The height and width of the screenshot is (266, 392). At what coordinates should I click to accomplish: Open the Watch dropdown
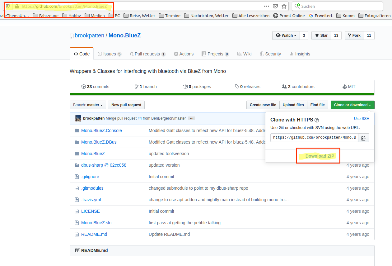[286, 36]
